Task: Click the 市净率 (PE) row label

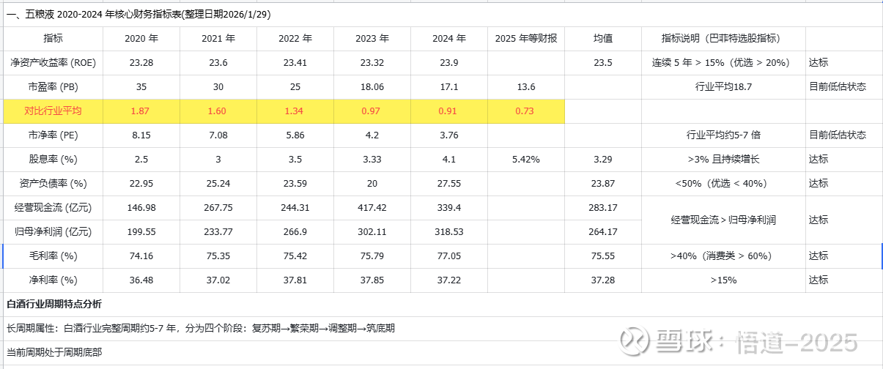Action: [53, 135]
